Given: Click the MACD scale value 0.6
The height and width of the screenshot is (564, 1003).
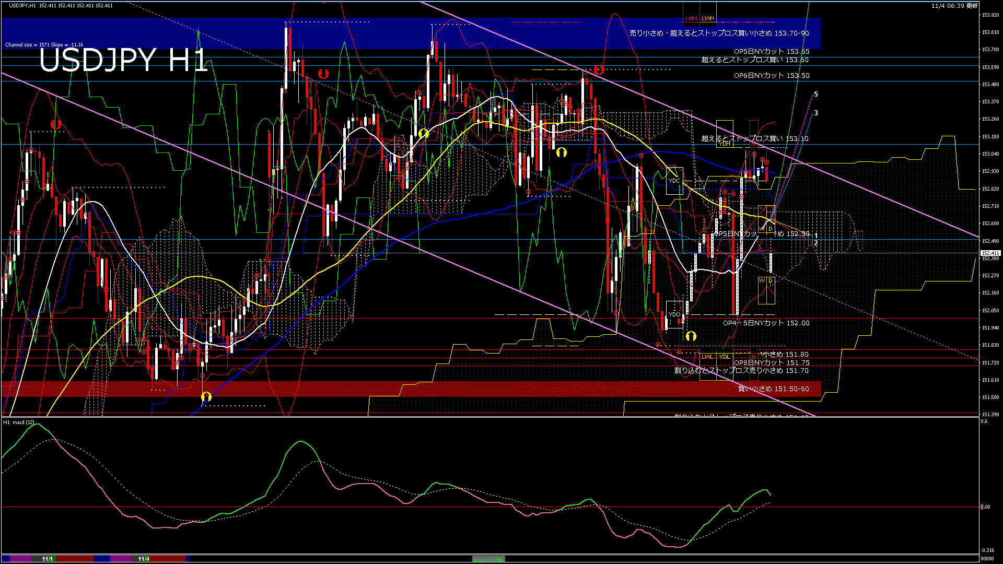Looking at the screenshot, I should tap(984, 421).
